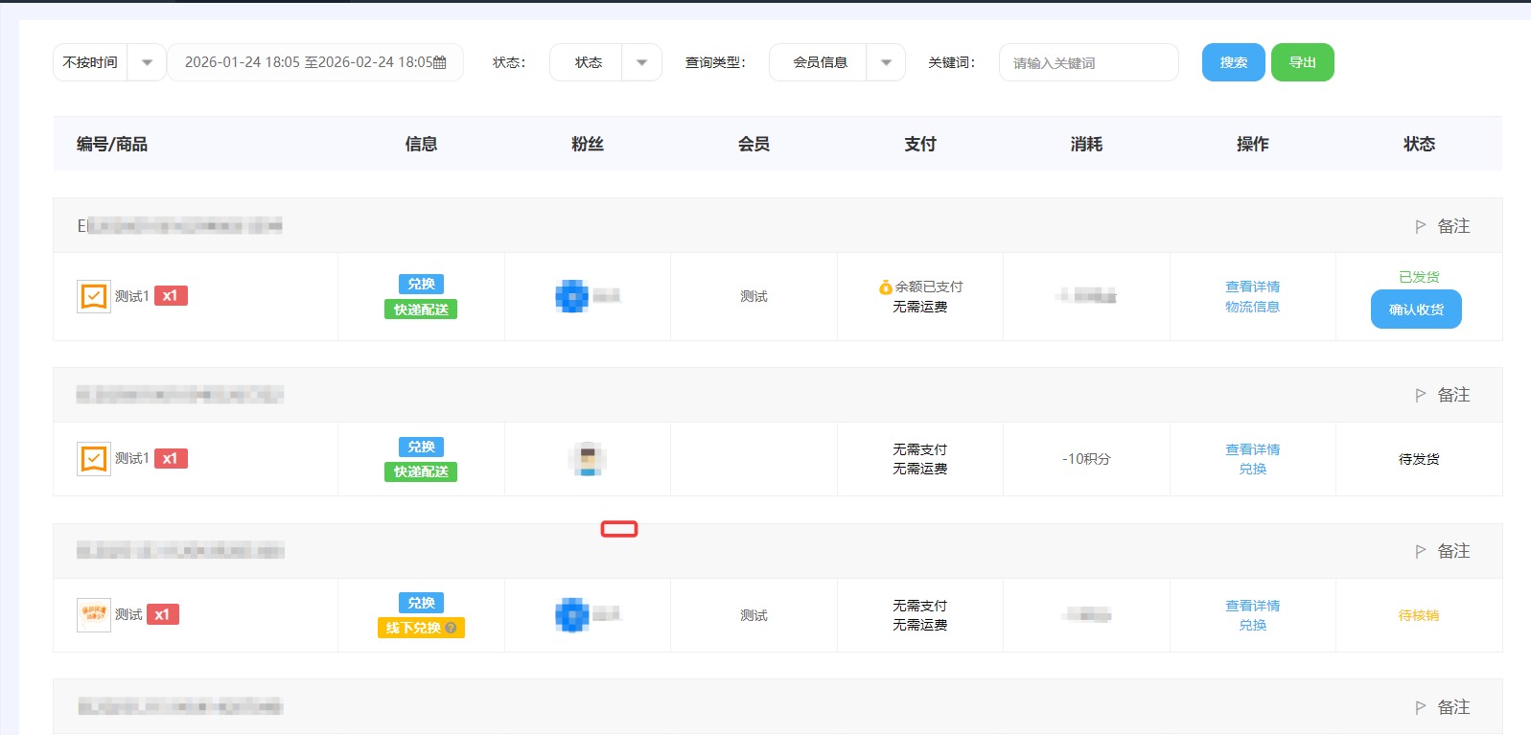
Task: Click fan avatar in the 待发货 order row
Action: (588, 459)
